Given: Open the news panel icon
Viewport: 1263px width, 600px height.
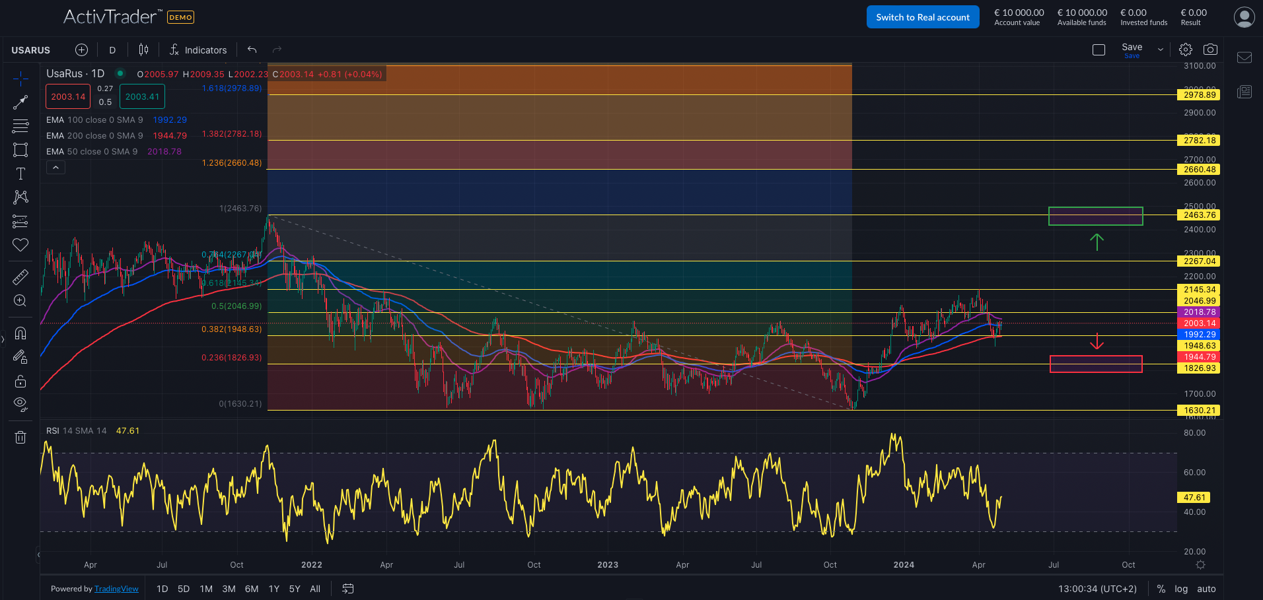Looking at the screenshot, I should [1245, 92].
